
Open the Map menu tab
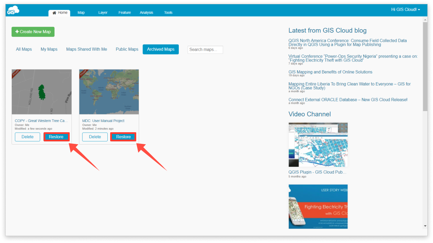[x=81, y=13]
